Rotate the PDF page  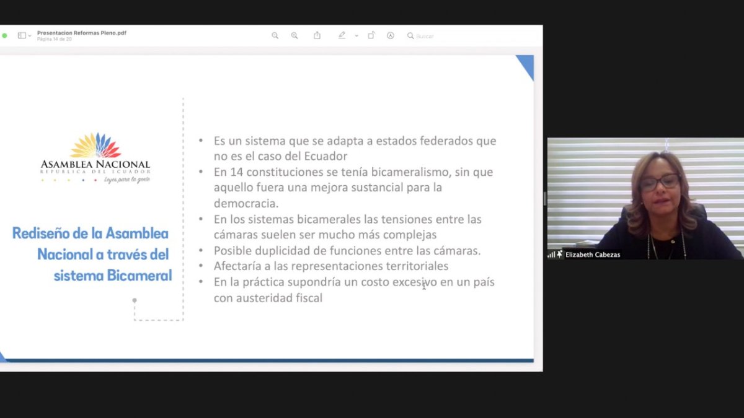pyautogui.click(x=371, y=35)
